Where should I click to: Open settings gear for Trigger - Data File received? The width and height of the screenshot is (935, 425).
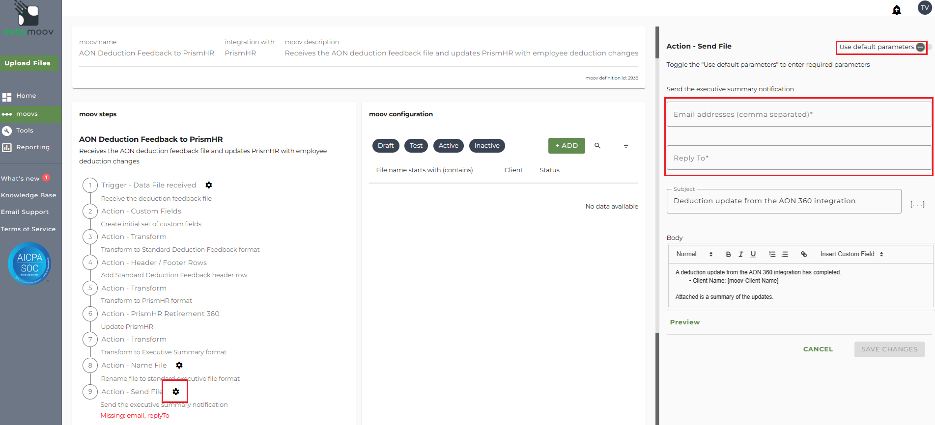coord(209,185)
